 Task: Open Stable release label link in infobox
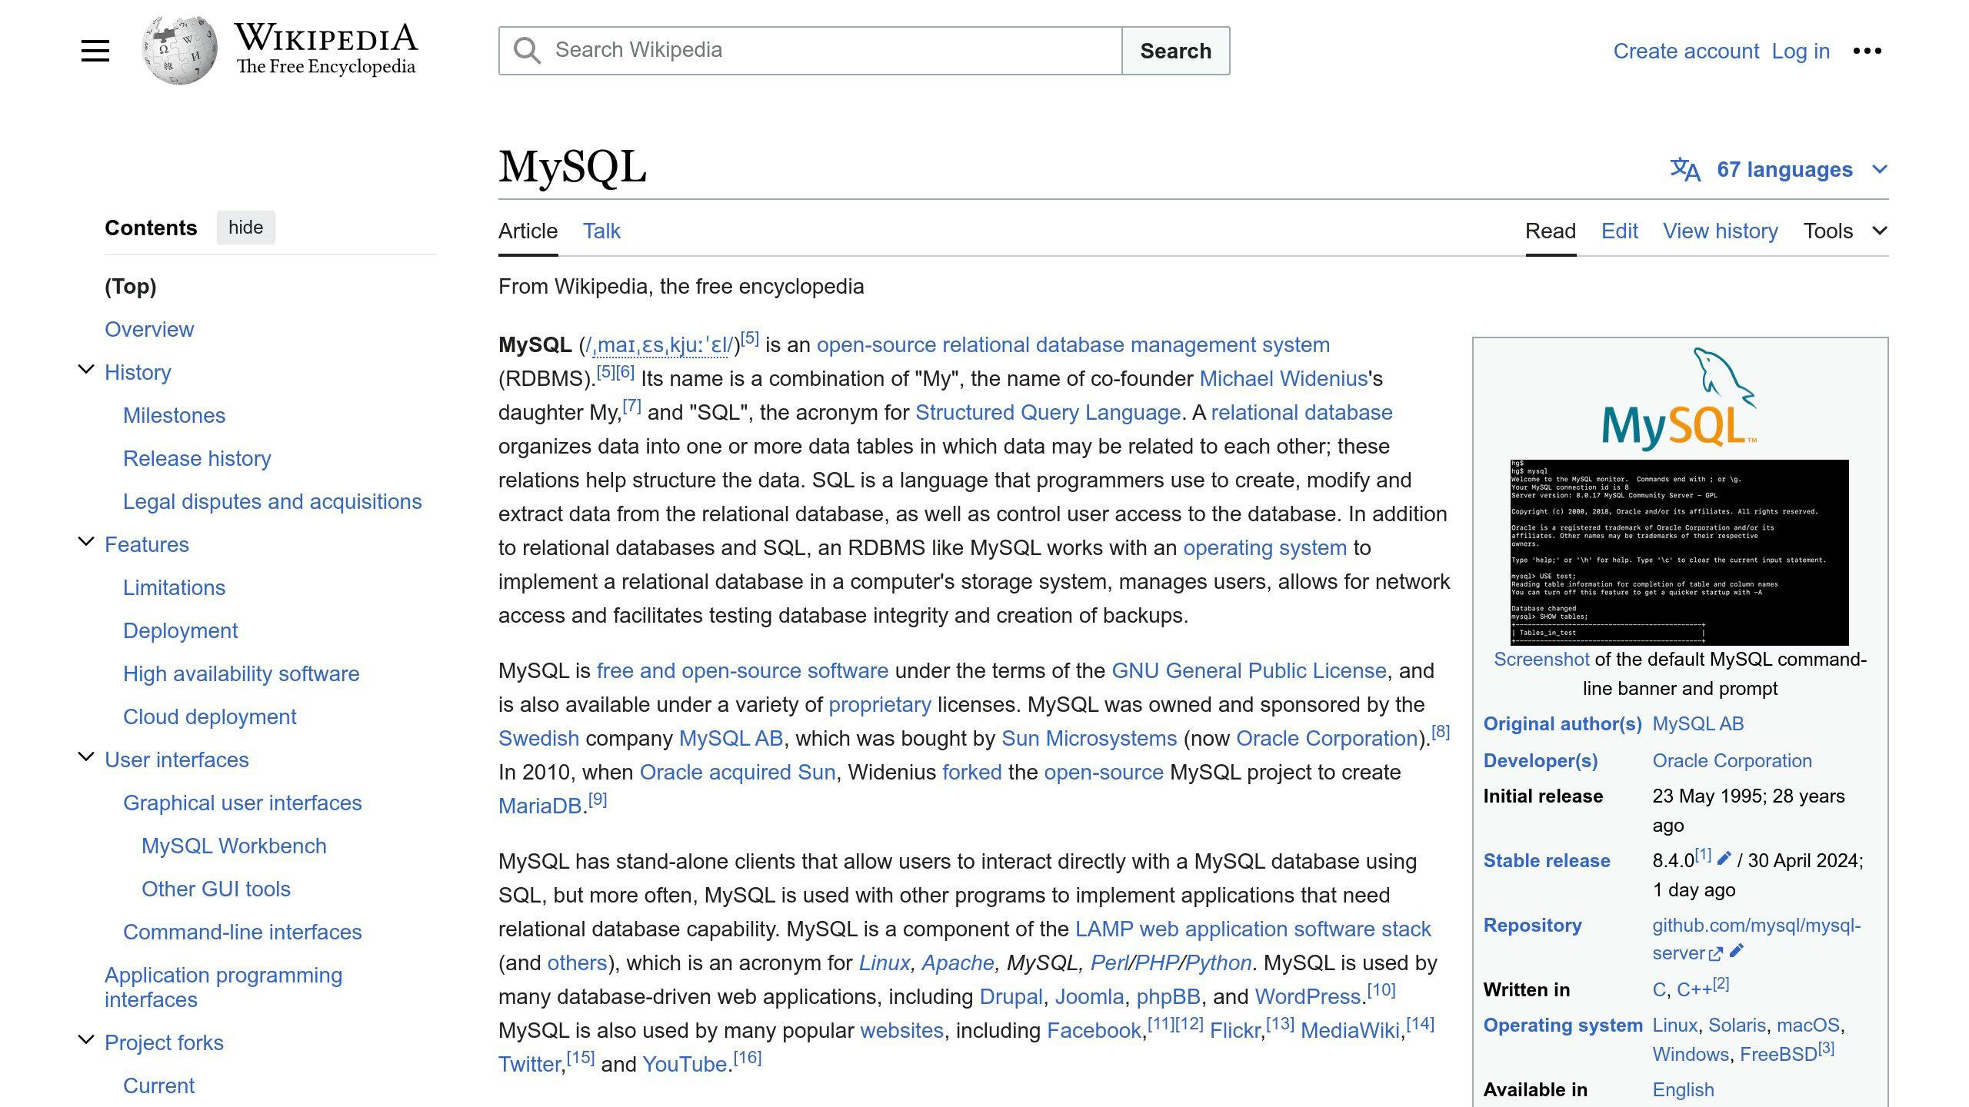click(x=1547, y=860)
